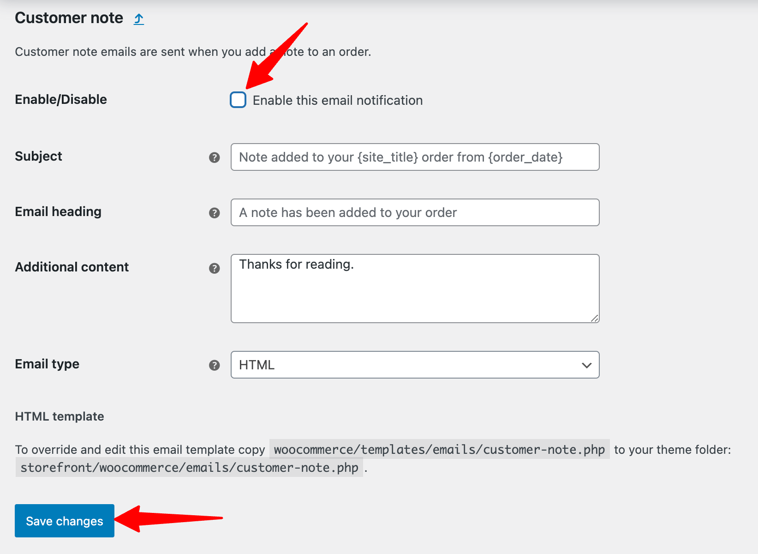This screenshot has height=554, width=758.
Task: Click the Customer note page heading
Action: point(69,18)
